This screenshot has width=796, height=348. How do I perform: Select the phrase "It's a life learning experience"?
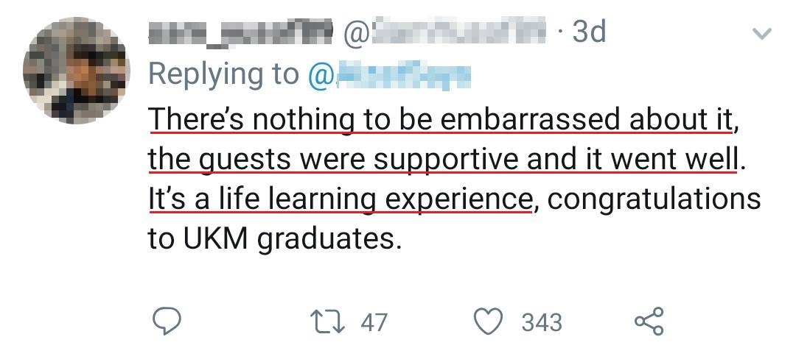(340, 200)
